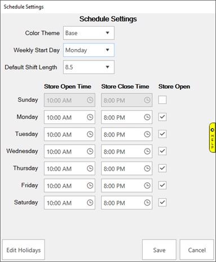Click Friday store close time field

coord(127,186)
